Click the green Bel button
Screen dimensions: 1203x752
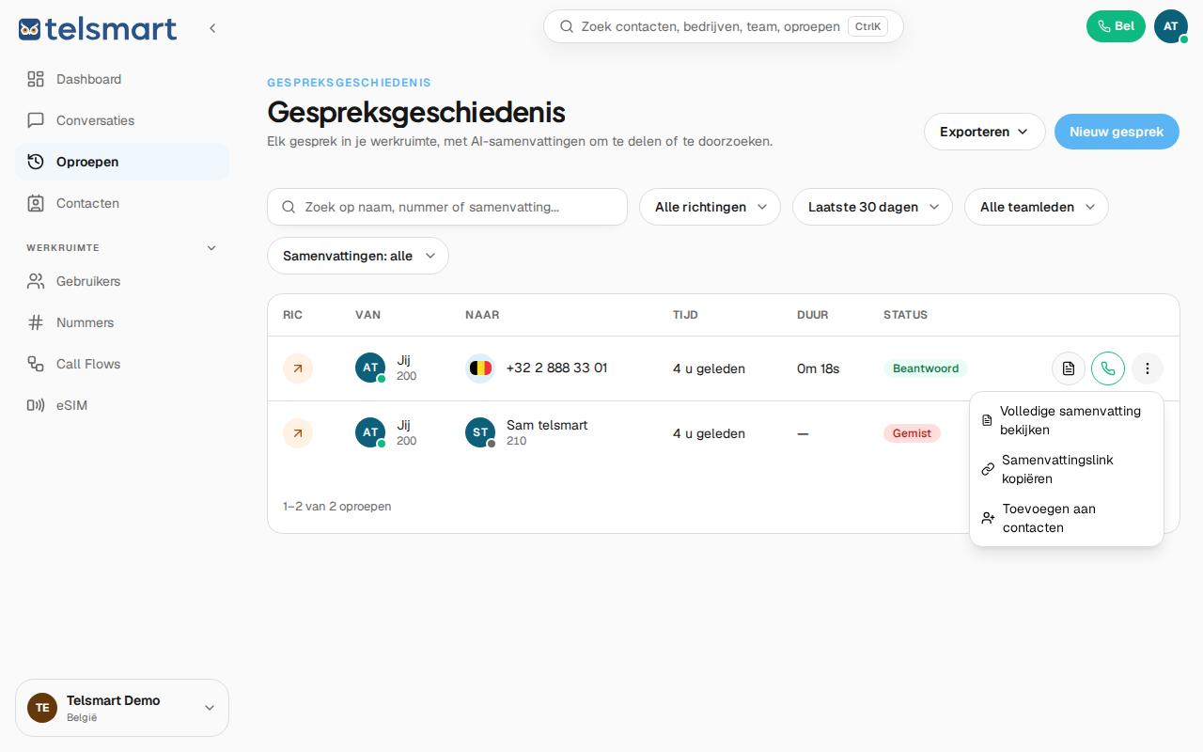(x=1116, y=26)
